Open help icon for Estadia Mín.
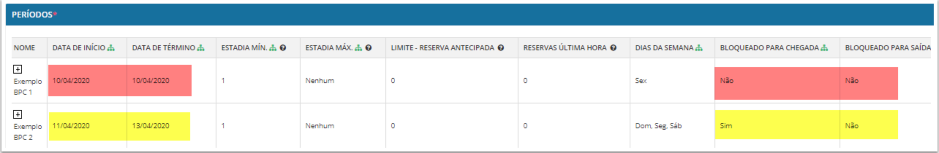This screenshot has width=939, height=153. tap(283, 48)
